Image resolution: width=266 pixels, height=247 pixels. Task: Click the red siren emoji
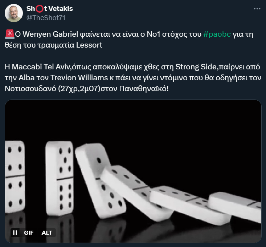pyautogui.click(x=9, y=34)
